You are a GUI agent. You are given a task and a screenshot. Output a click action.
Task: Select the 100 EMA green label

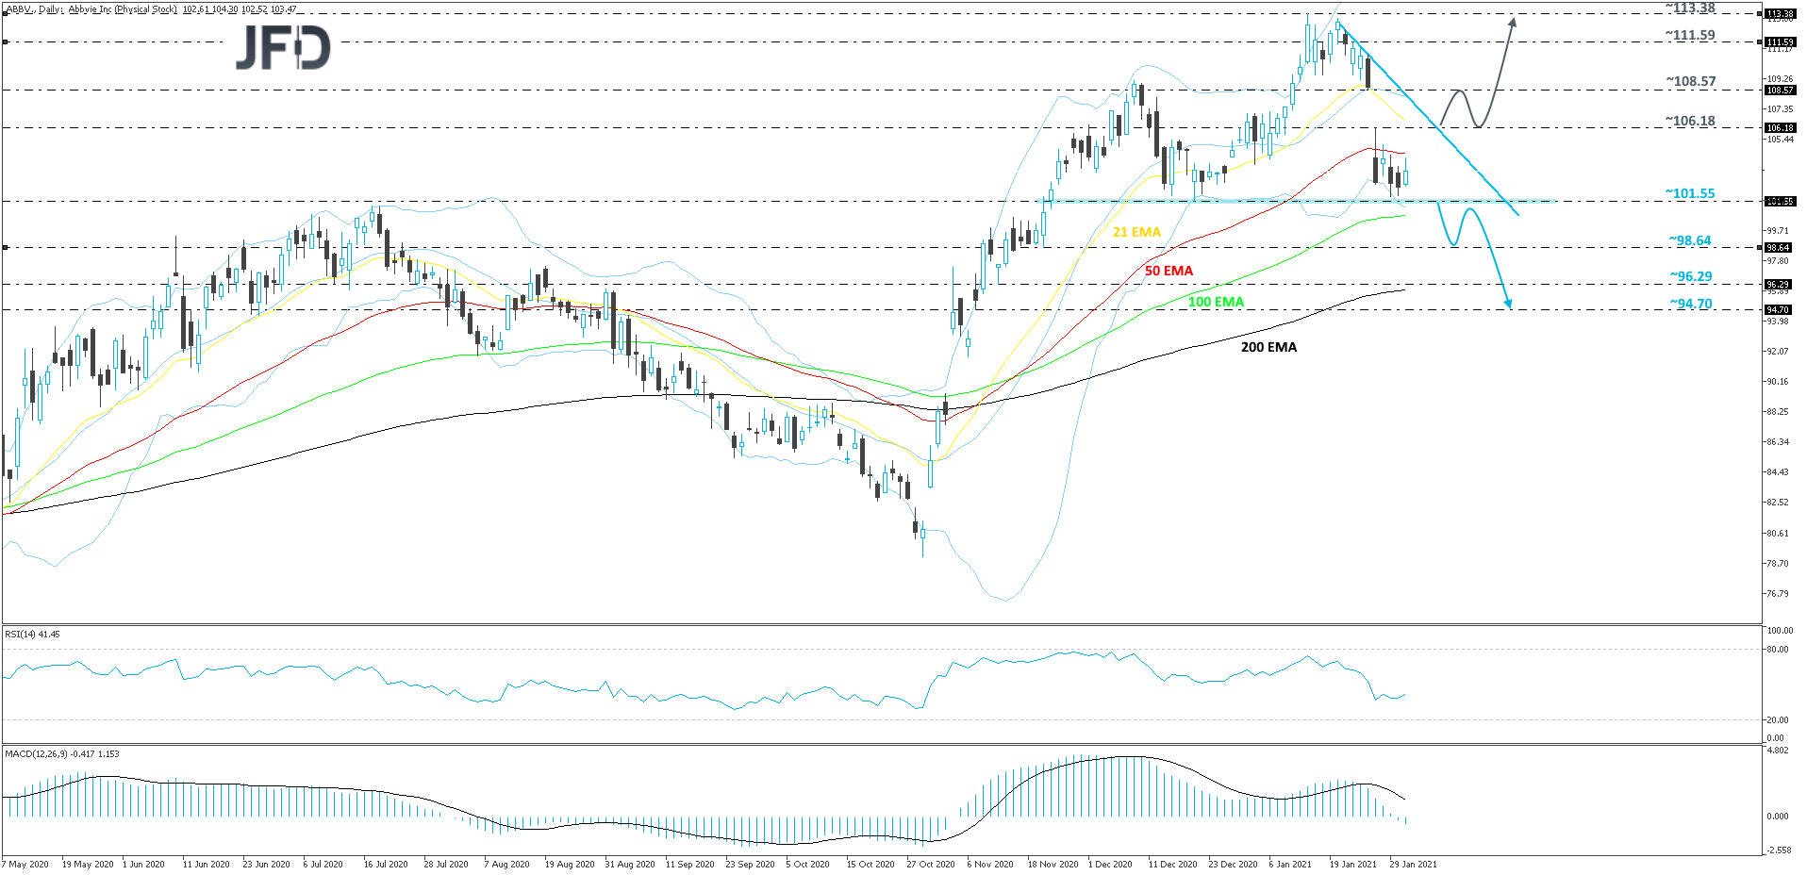pos(1215,303)
